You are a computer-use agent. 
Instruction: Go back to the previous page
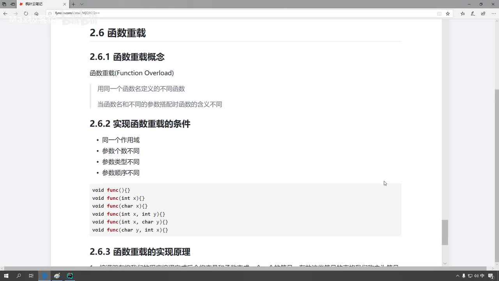[x=5, y=13]
